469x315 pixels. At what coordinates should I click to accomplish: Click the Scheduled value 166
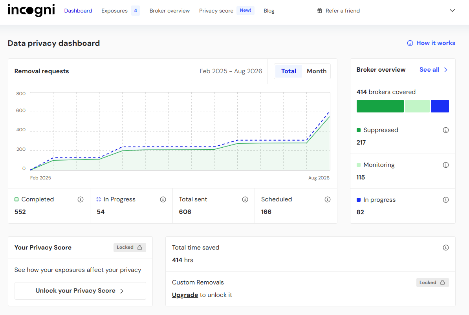266,212
